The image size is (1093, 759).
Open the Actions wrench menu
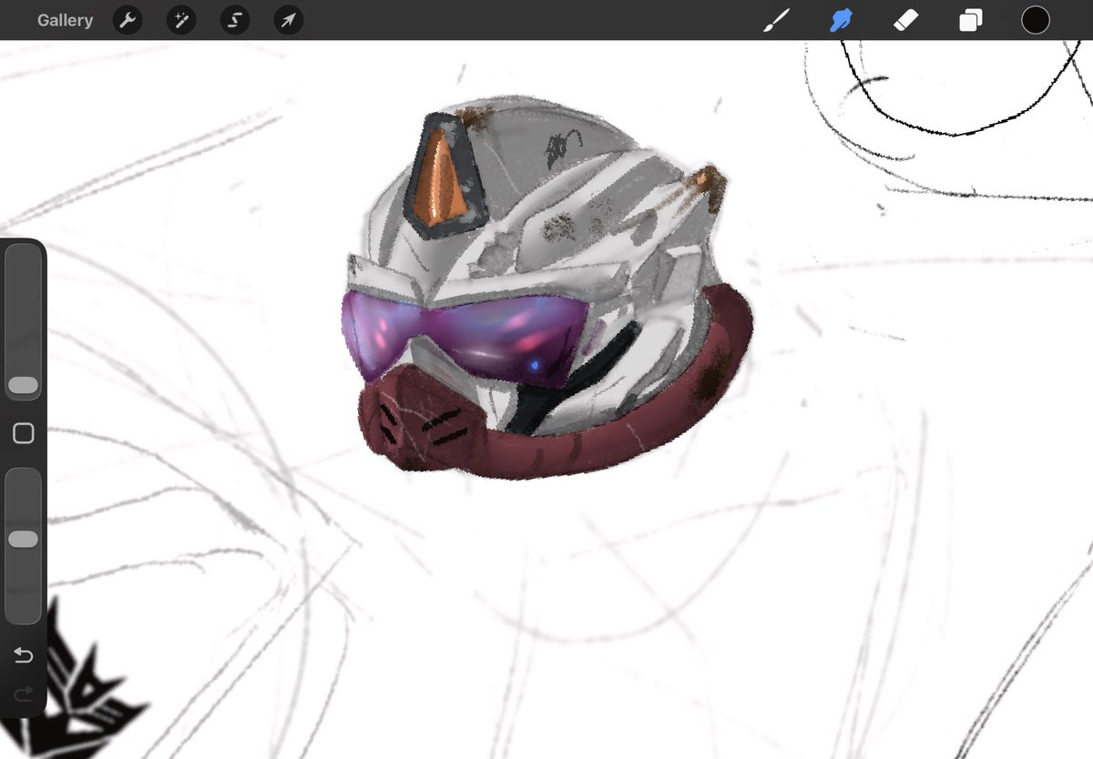pyautogui.click(x=128, y=20)
